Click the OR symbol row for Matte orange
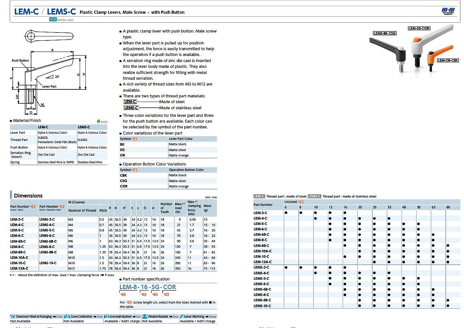464x328 pixels. click(168, 155)
